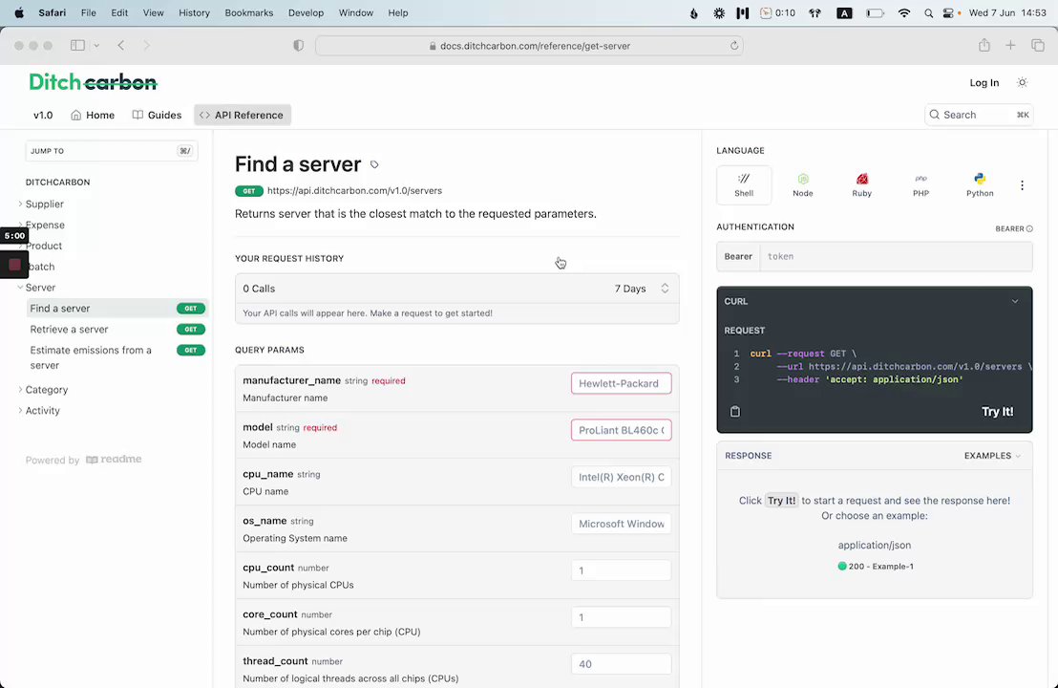Click the model input field
This screenshot has width=1058, height=688.
[621, 430]
